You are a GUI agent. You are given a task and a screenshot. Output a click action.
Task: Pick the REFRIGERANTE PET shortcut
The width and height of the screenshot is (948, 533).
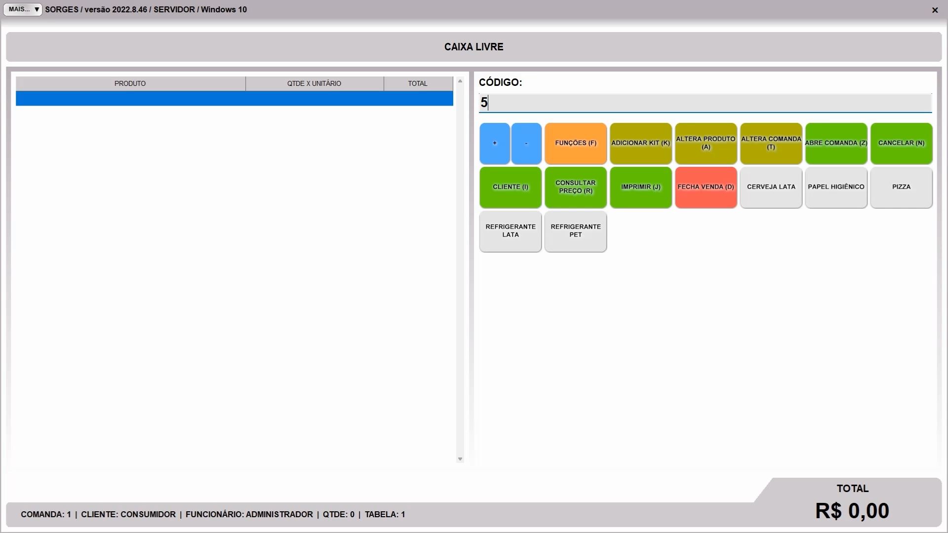click(x=575, y=231)
